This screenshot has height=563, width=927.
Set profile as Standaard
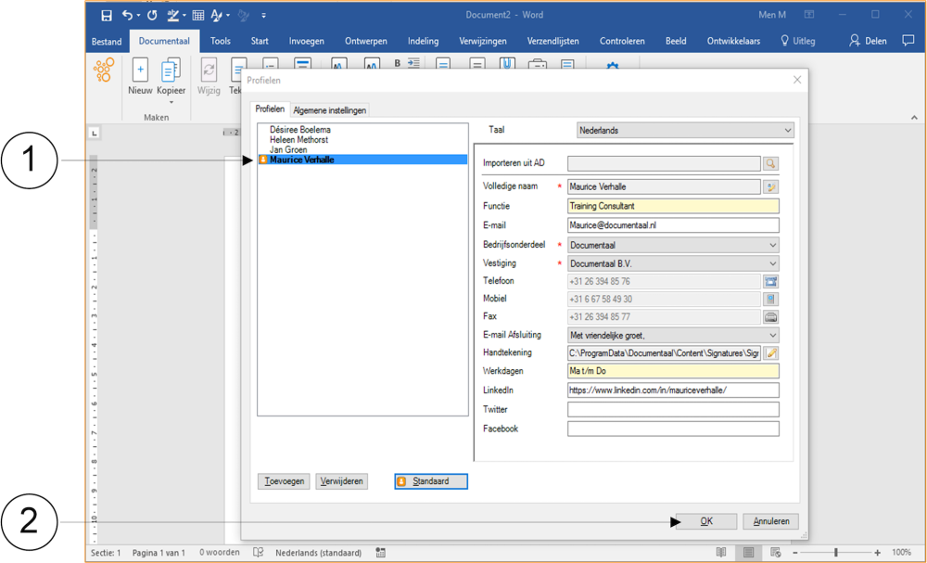tap(431, 481)
